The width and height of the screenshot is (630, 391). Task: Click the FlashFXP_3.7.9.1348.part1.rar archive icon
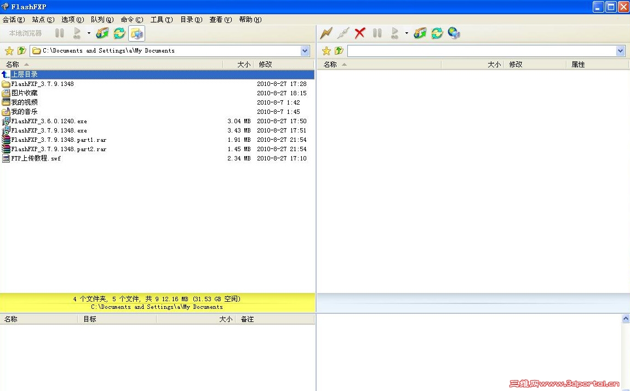click(x=5, y=140)
